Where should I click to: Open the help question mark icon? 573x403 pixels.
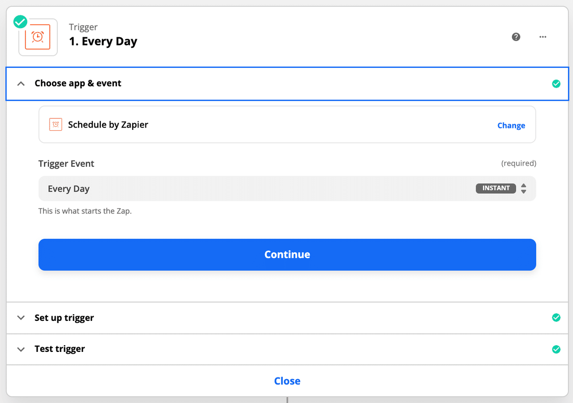[516, 37]
